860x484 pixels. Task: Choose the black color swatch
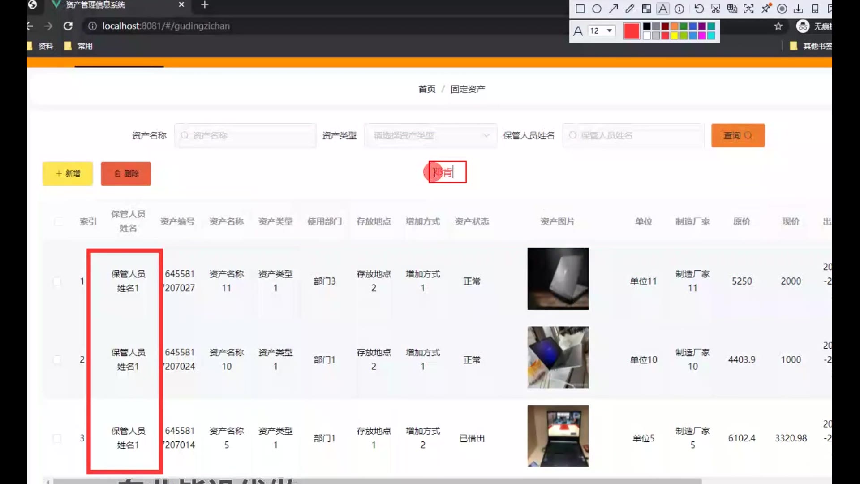click(x=647, y=26)
